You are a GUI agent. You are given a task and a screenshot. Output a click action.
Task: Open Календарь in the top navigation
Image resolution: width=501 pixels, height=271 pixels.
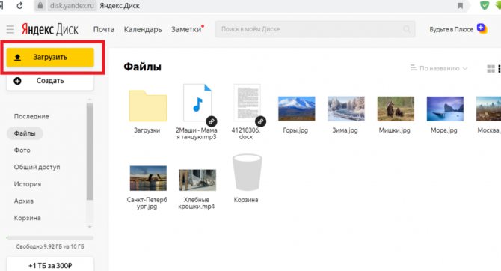[x=143, y=29]
